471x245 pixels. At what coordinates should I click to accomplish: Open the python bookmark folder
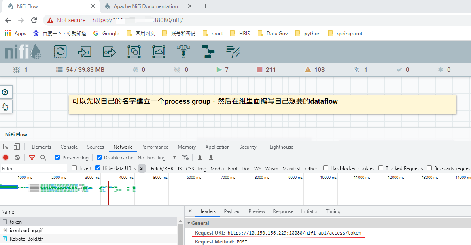tap(308, 33)
